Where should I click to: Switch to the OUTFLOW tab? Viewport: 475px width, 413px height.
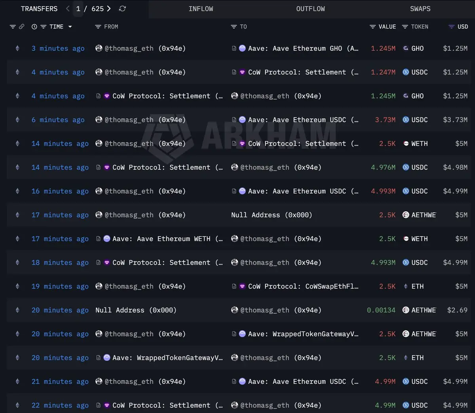310,9
